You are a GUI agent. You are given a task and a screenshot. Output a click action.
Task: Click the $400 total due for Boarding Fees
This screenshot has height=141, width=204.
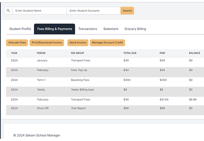[127, 80]
